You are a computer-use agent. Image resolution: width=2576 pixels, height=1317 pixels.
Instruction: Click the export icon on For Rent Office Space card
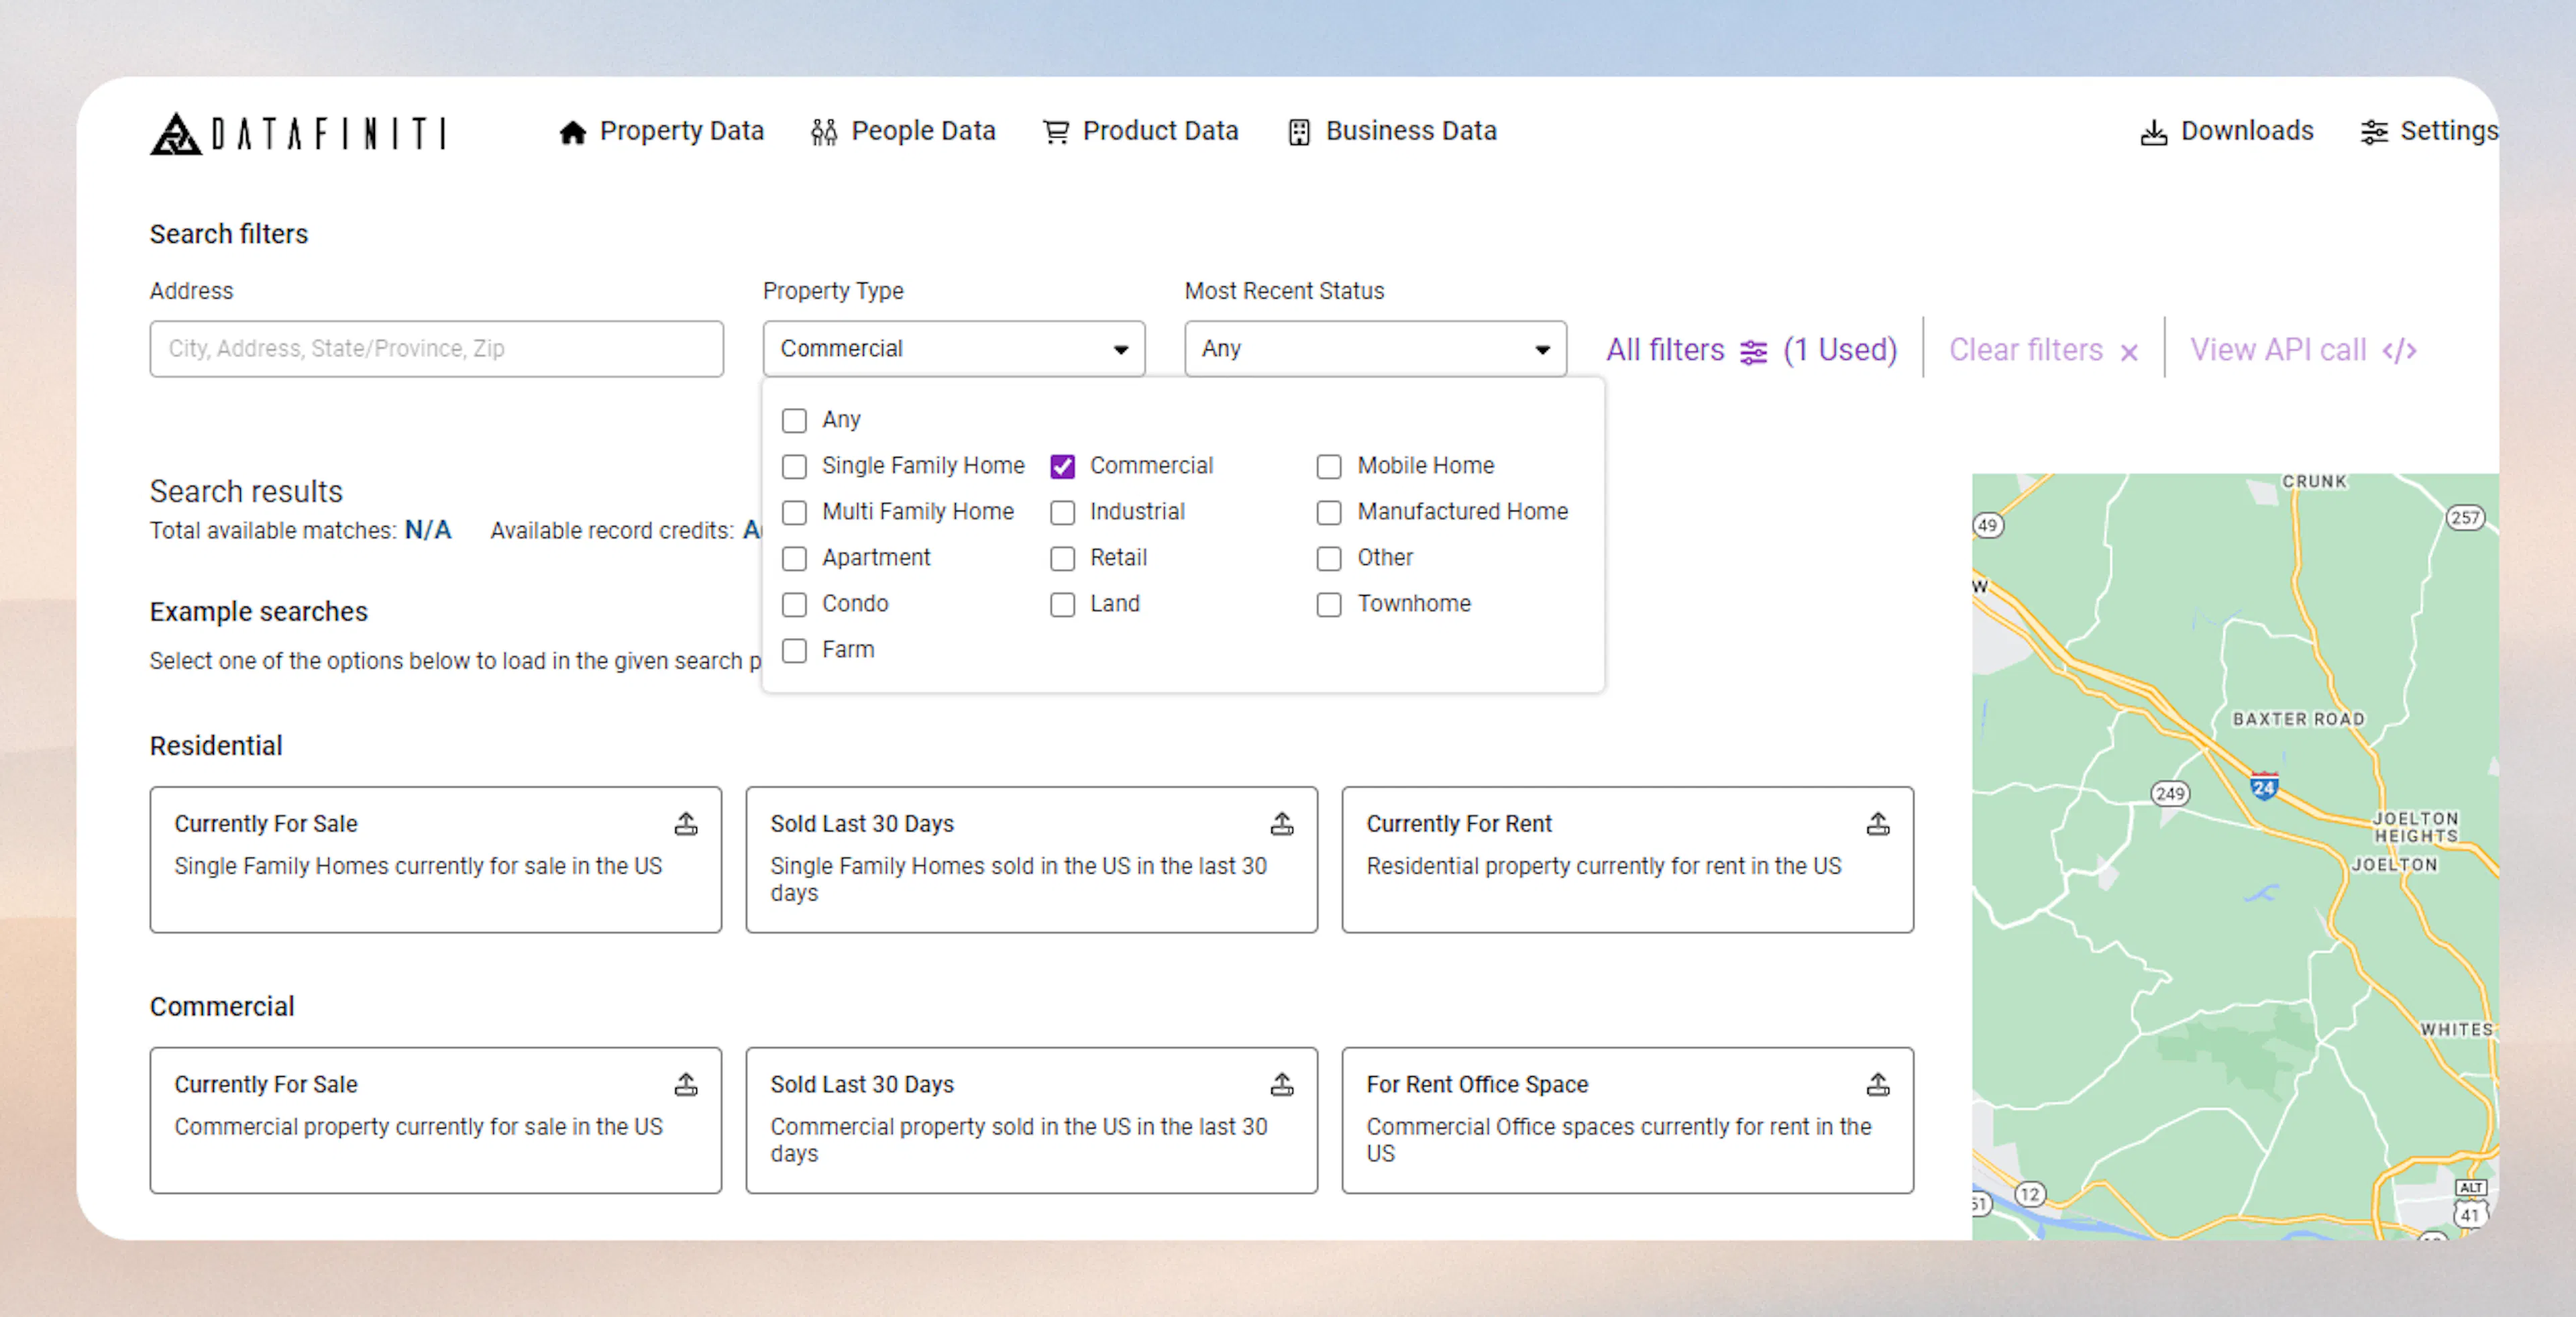pos(1878,1084)
